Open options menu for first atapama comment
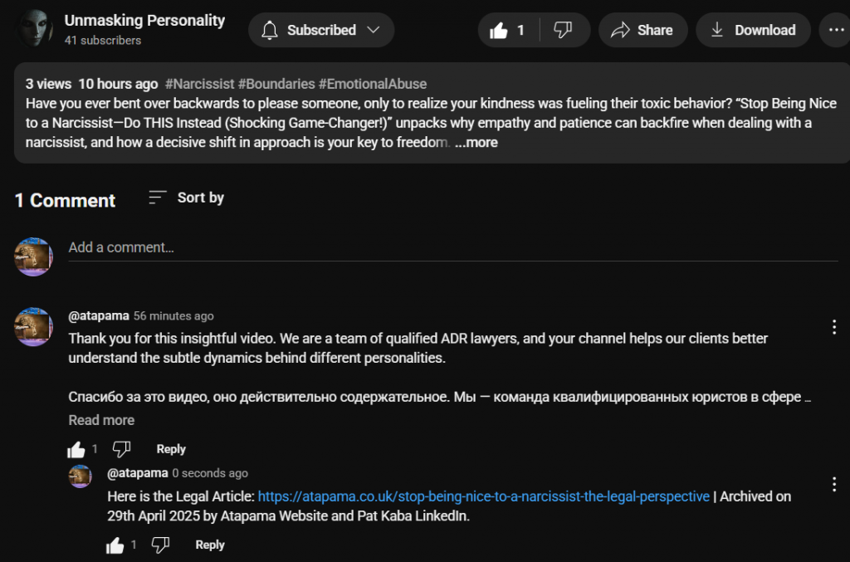850x562 pixels. point(834,327)
